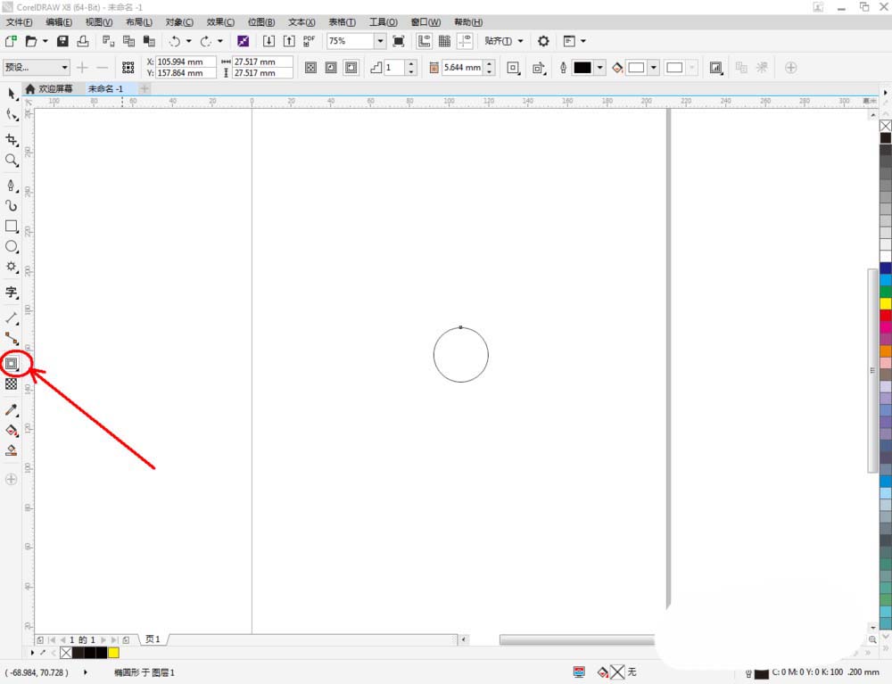Toggle Show Guidelines button
Image resolution: width=892 pixels, height=684 pixels.
[x=465, y=41]
